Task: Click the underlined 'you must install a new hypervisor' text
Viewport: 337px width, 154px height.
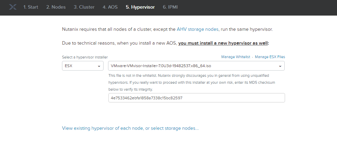Action: (223, 43)
